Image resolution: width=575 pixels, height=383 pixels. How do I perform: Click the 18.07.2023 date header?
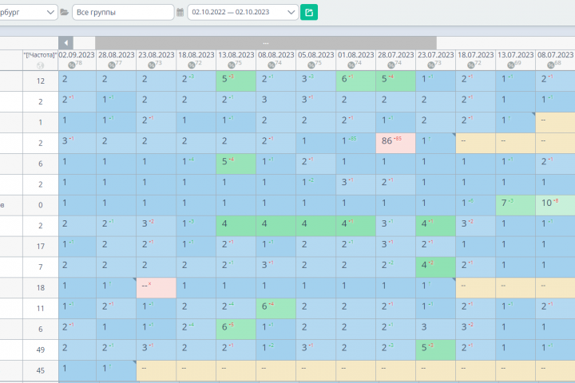click(x=476, y=55)
